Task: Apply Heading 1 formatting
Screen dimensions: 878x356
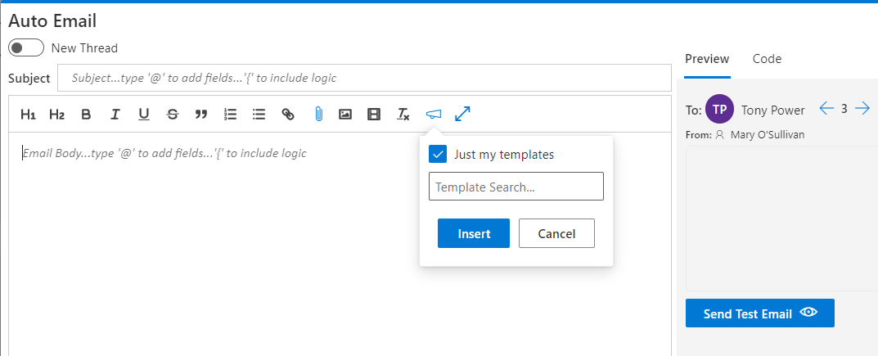Action: 28,115
